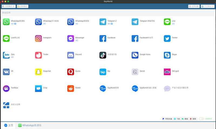Open the WhatsApp多功能版 app icon

[x=38, y=22]
